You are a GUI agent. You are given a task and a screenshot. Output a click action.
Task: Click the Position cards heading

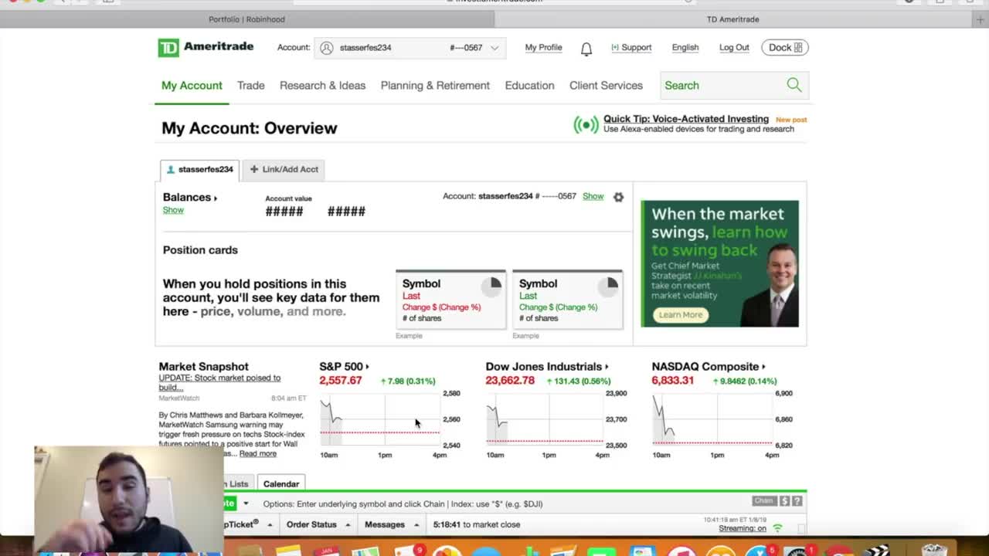coord(200,250)
